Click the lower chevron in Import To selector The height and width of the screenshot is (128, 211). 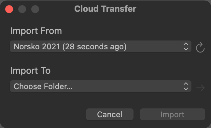point(186,89)
